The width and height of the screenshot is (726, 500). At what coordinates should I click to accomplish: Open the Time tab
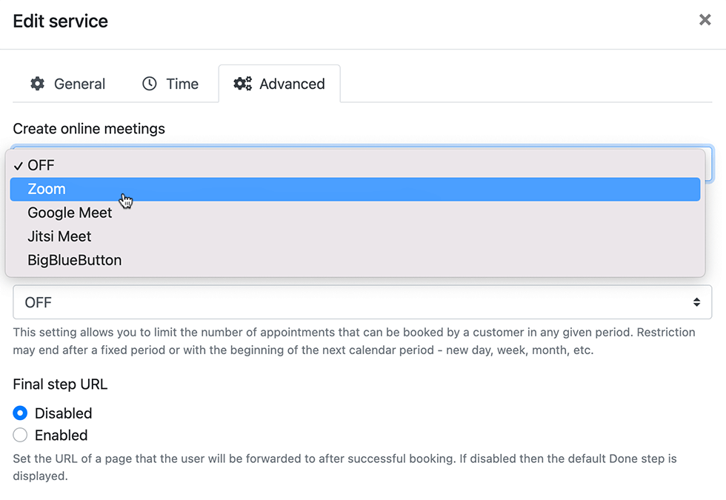pyautogui.click(x=170, y=84)
